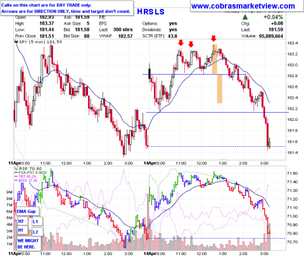Click the red down arrow above the orange bar

(x=214, y=39)
